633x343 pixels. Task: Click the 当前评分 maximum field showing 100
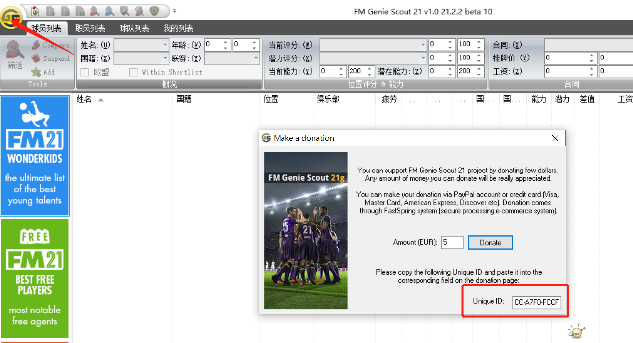470,44
